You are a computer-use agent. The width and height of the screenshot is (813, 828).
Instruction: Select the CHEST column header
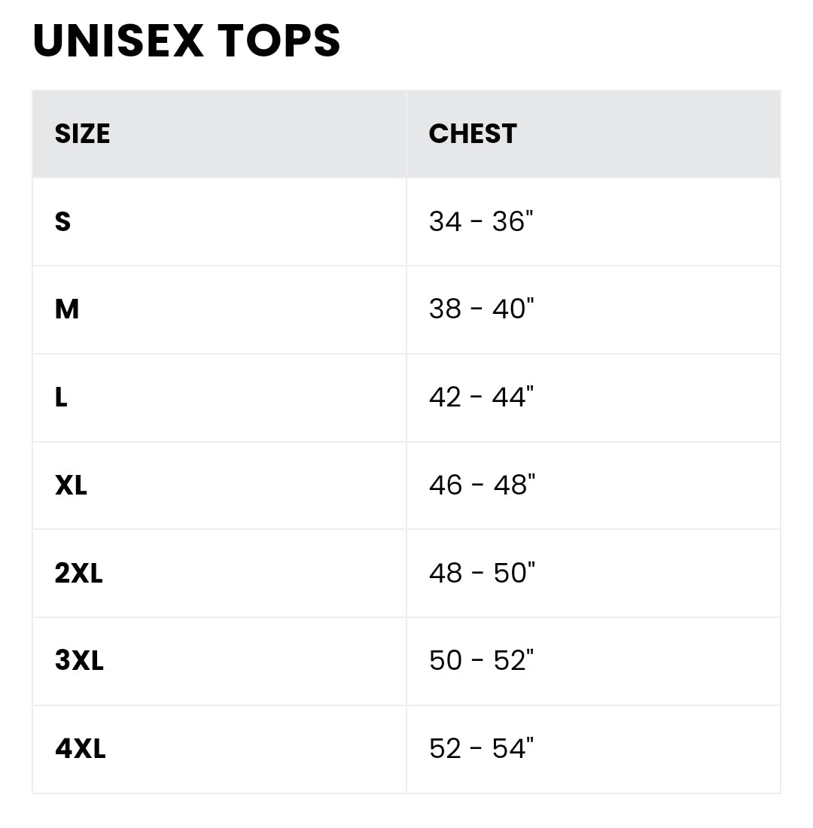[x=473, y=134]
